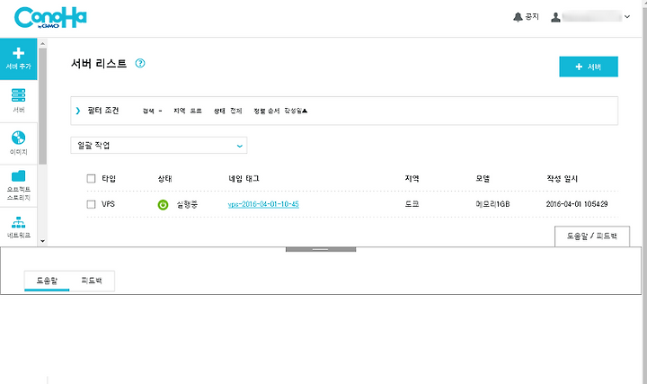Click the green power status icon
This screenshot has height=384, width=647.
[x=163, y=204]
